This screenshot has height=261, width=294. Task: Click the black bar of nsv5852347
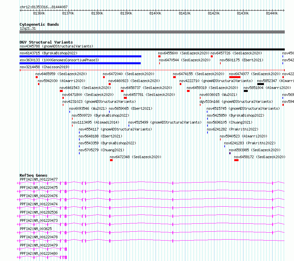click(x=261, y=84)
